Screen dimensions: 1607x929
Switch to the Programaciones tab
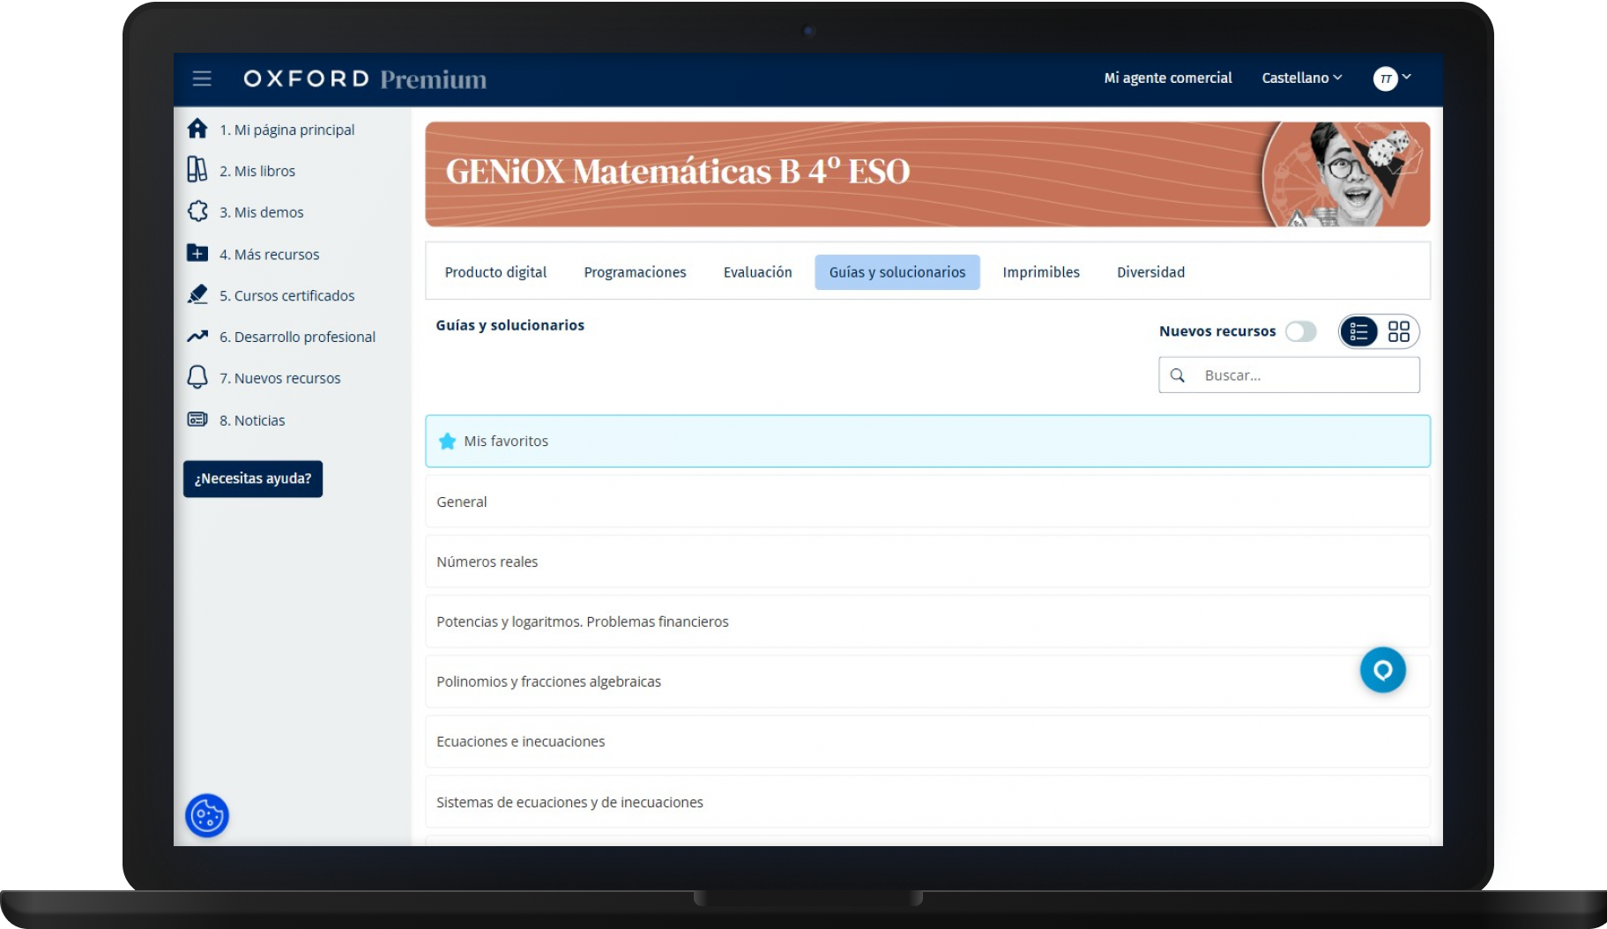(635, 272)
